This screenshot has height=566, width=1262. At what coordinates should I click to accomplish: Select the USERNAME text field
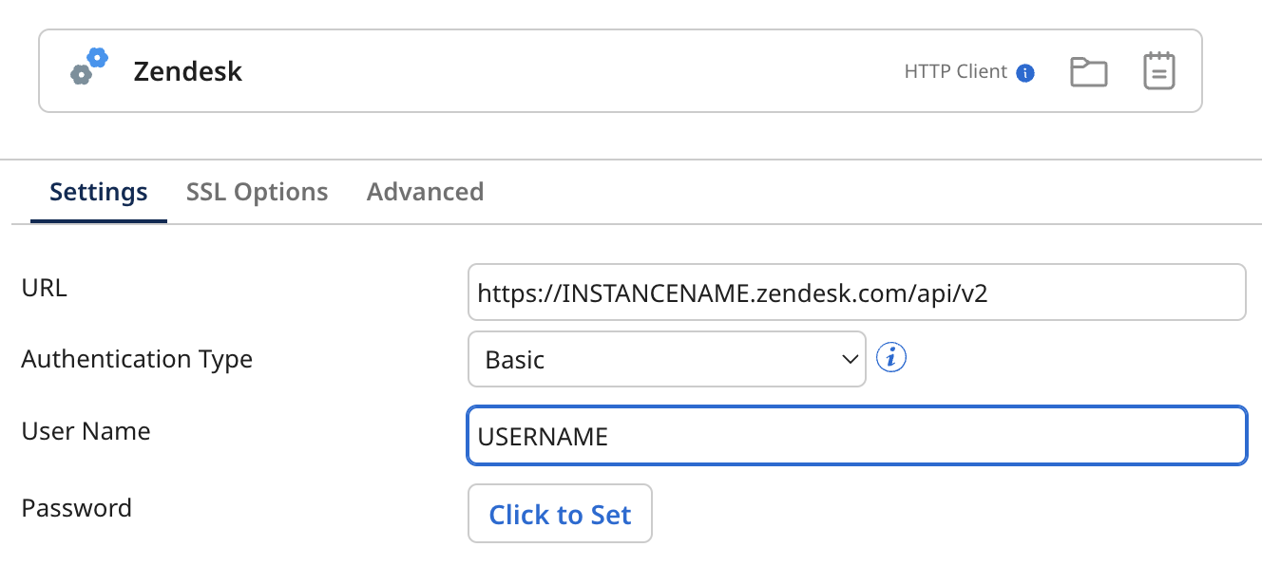pos(855,436)
